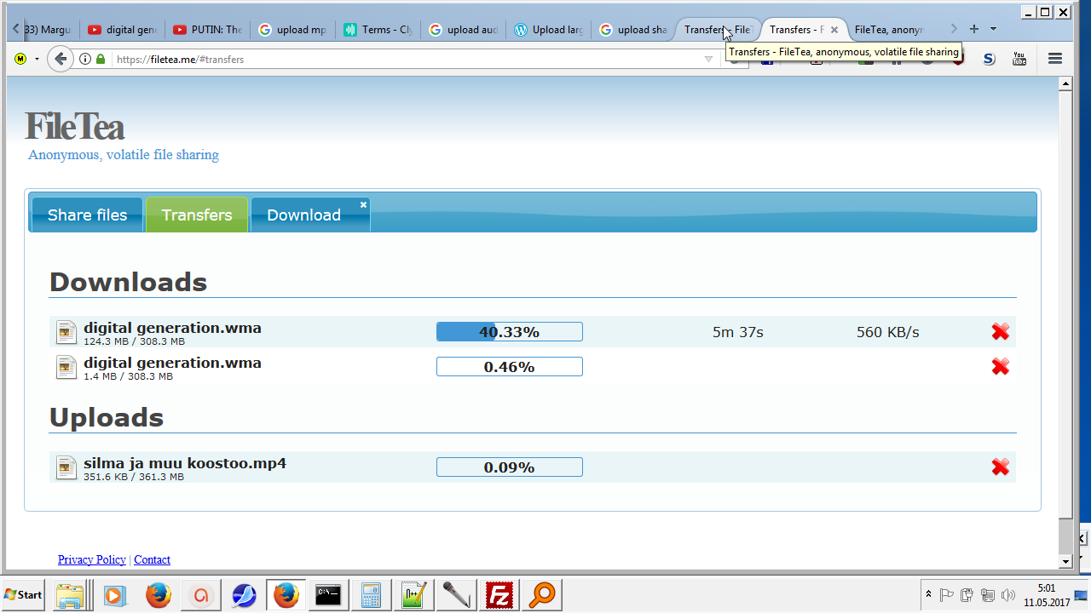This screenshot has width=1091, height=613.
Task: Open the Firefox hamburger menu
Action: click(x=1055, y=59)
